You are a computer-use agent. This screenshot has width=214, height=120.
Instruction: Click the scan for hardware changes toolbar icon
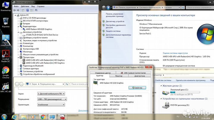(36, 10)
